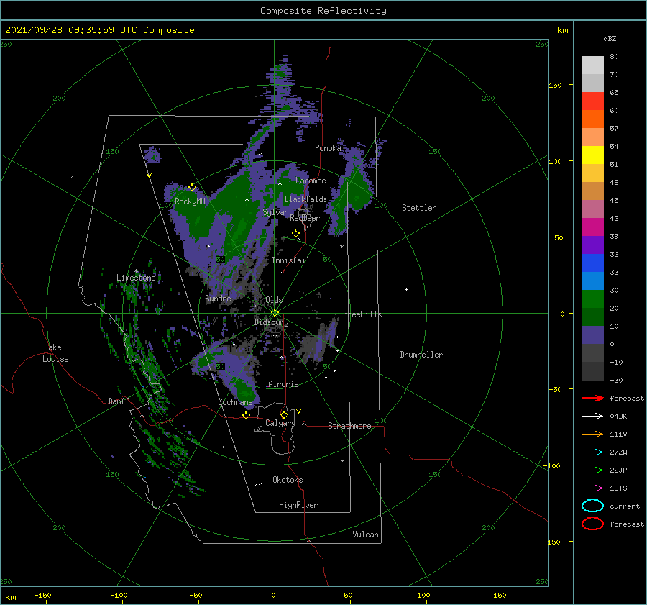Viewport: 647px width, 605px height.
Task: Click the Strathmore label on map
Action: (x=349, y=426)
